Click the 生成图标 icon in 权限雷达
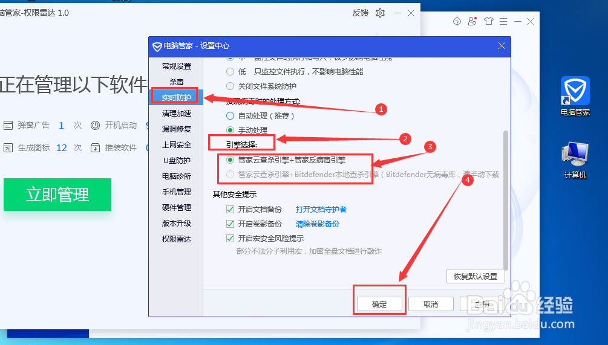608x345 pixels. 8,148
